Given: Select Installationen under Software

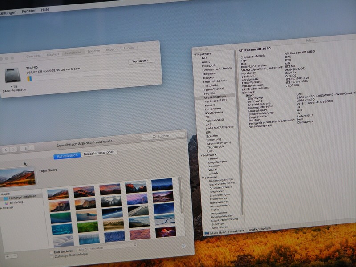Looking at the screenshot, I should click(219, 202).
